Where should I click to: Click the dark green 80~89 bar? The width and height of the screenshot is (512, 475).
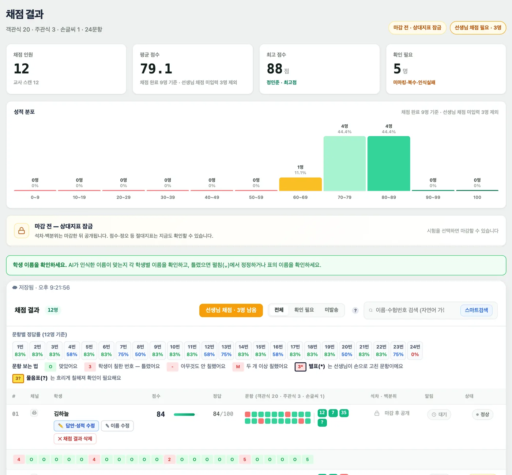click(x=389, y=163)
